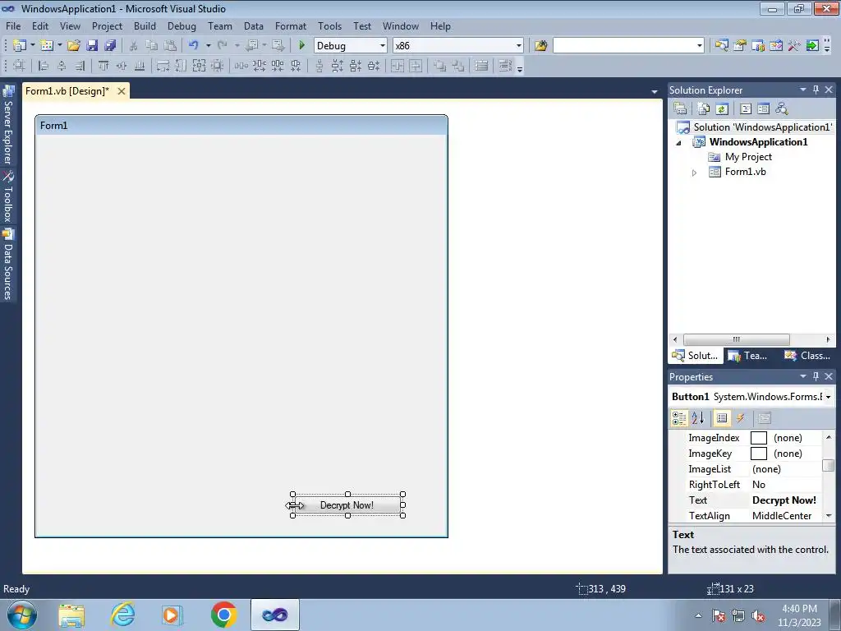Save the file with the floppy disk icon
This screenshot has width=841, height=631.
[92, 46]
